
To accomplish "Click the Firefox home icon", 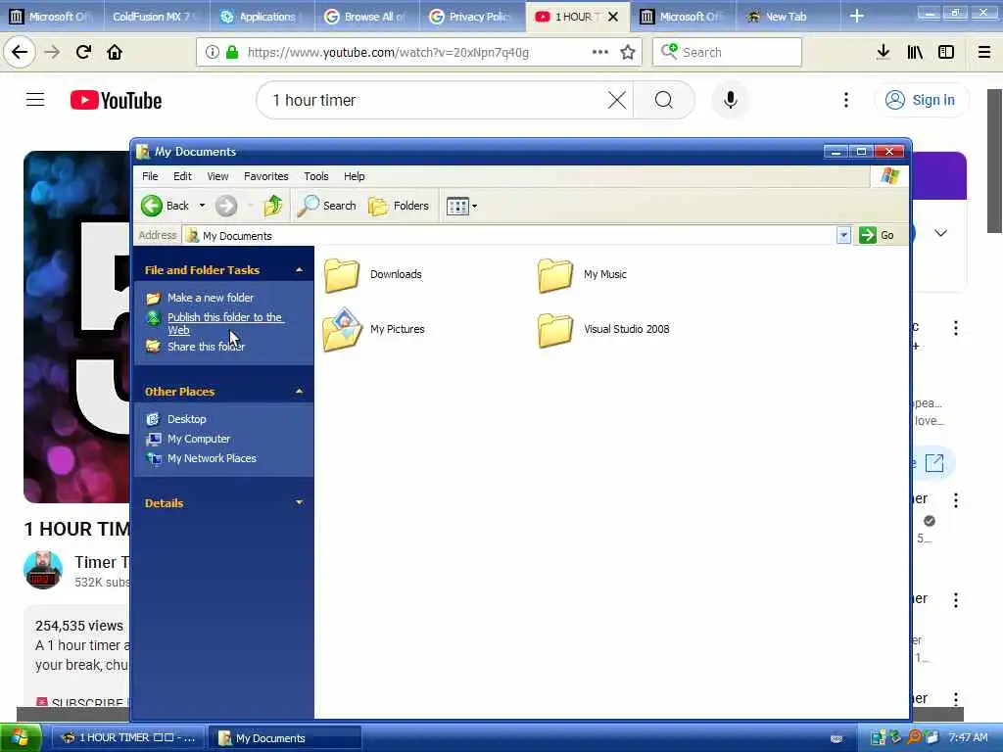I will [x=115, y=53].
